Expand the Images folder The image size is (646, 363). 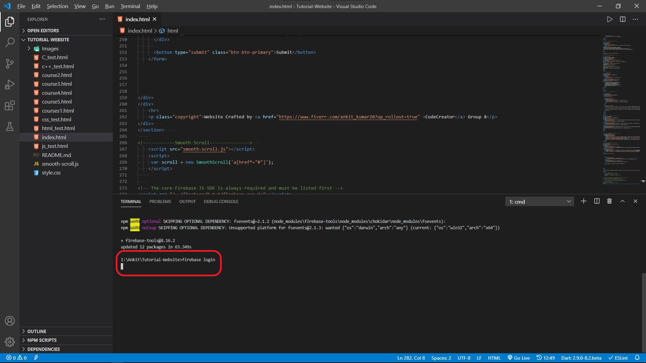coord(66,49)
